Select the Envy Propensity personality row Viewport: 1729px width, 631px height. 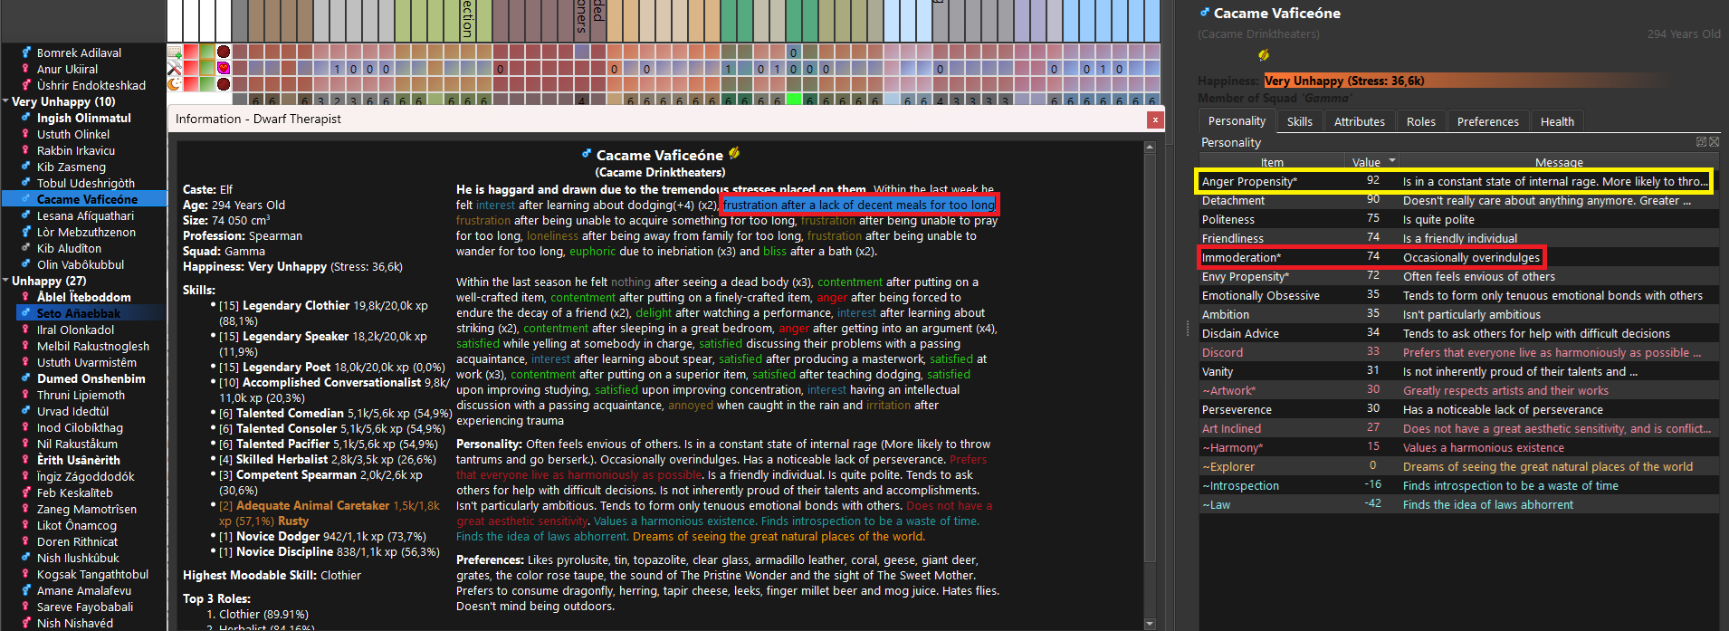(x=1458, y=276)
